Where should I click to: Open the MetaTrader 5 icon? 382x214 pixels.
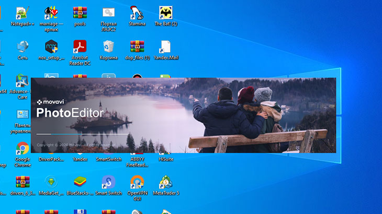(165, 182)
